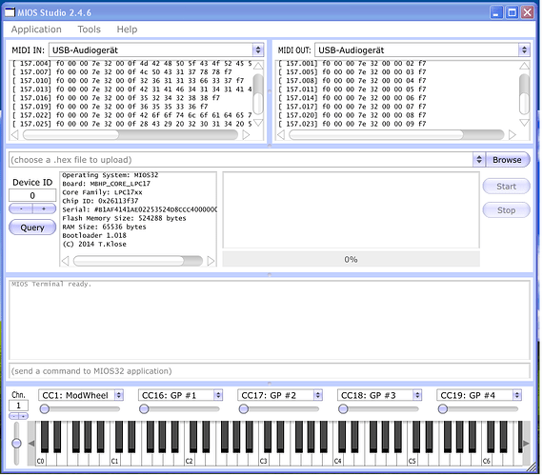Click the CC16: GP #1 slider handle
This screenshot has height=476, width=543.
coord(144,409)
